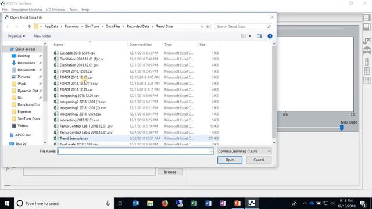The height and width of the screenshot is (209, 372).
Task: Select file Interacting 2018.12.01.csv
Action: [79, 120]
